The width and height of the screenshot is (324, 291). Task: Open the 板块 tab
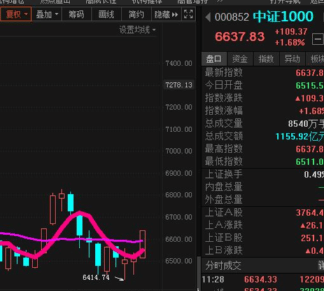[315, 58]
